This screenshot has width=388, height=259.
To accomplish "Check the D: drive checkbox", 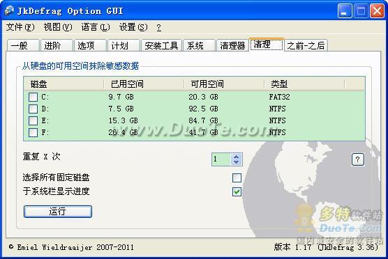I will click(33, 109).
